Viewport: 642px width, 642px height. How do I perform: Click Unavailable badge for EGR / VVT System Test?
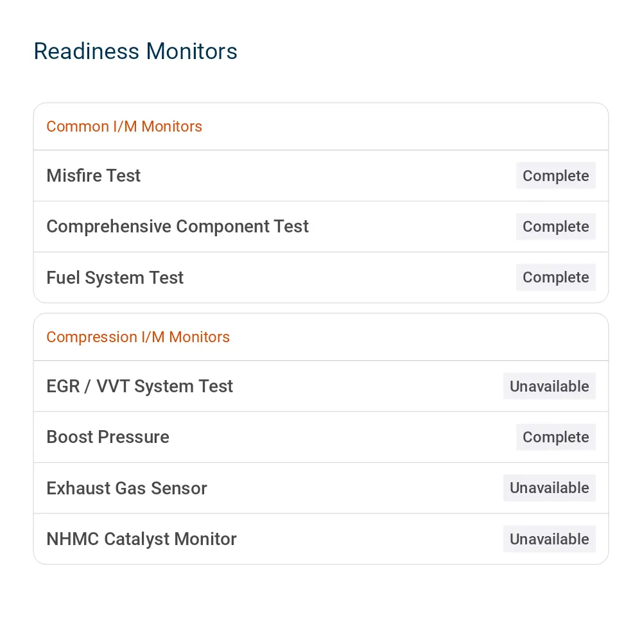(x=549, y=386)
